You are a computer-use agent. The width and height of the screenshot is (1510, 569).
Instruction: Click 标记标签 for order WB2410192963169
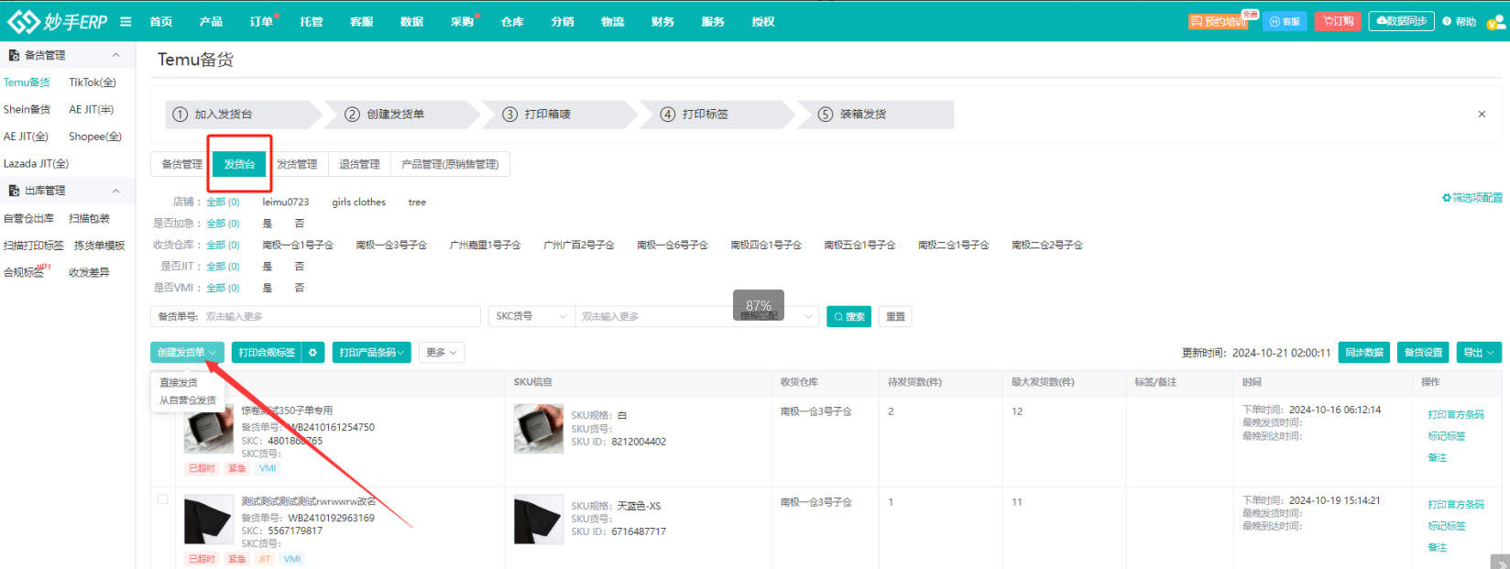pyautogui.click(x=1446, y=527)
